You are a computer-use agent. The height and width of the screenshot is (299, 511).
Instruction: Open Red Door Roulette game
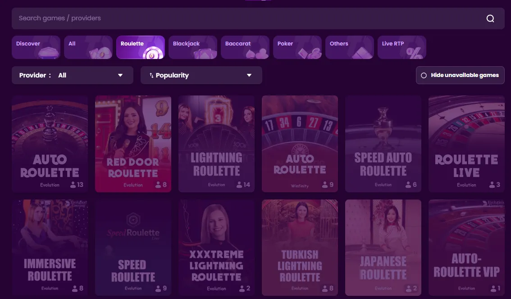coord(133,144)
